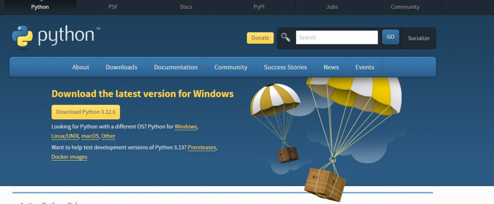Open the Socialize menu

click(x=419, y=38)
